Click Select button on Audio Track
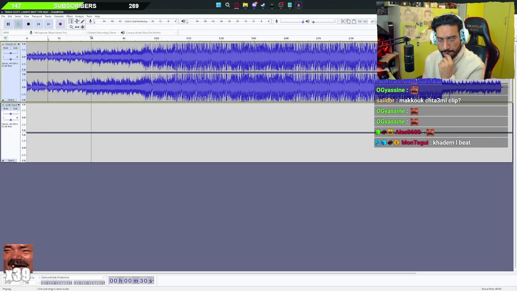This screenshot has width=517, height=291. (x=11, y=160)
